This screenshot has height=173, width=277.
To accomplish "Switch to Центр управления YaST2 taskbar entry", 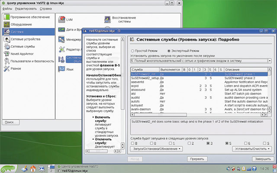I will [x=78, y=167].
